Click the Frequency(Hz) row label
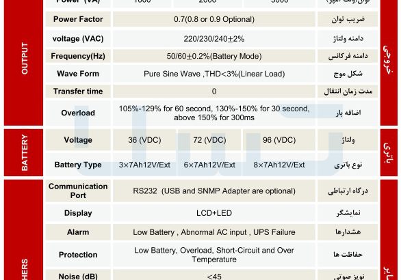Image resolution: width=401 pixels, height=280 pixels. click(x=78, y=56)
